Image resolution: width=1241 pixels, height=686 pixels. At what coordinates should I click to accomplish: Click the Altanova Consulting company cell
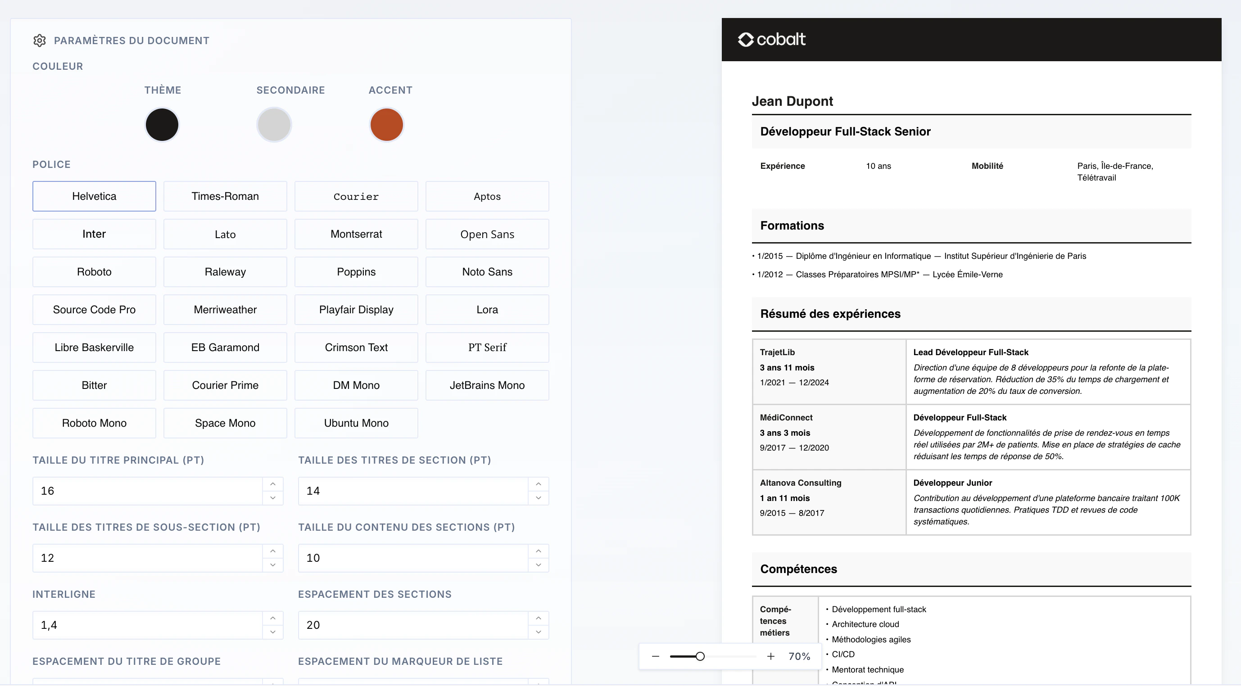[x=829, y=502]
